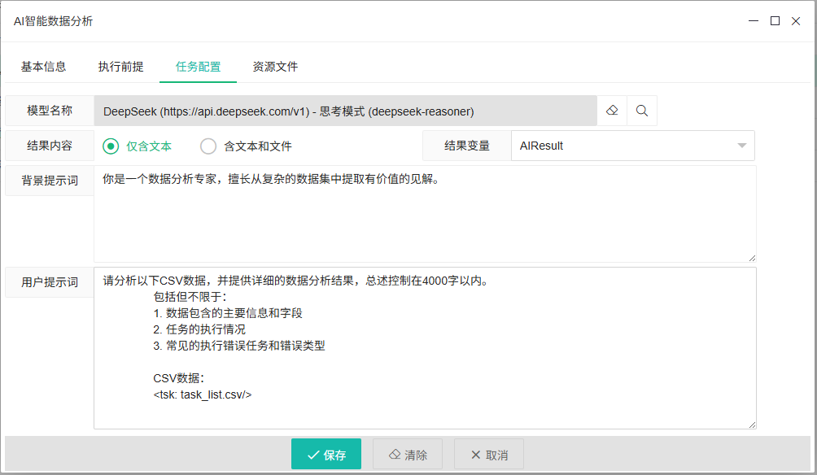This screenshot has height=475, width=817.
Task: Close the AI智能数据分析 dialog
Action: (x=796, y=21)
